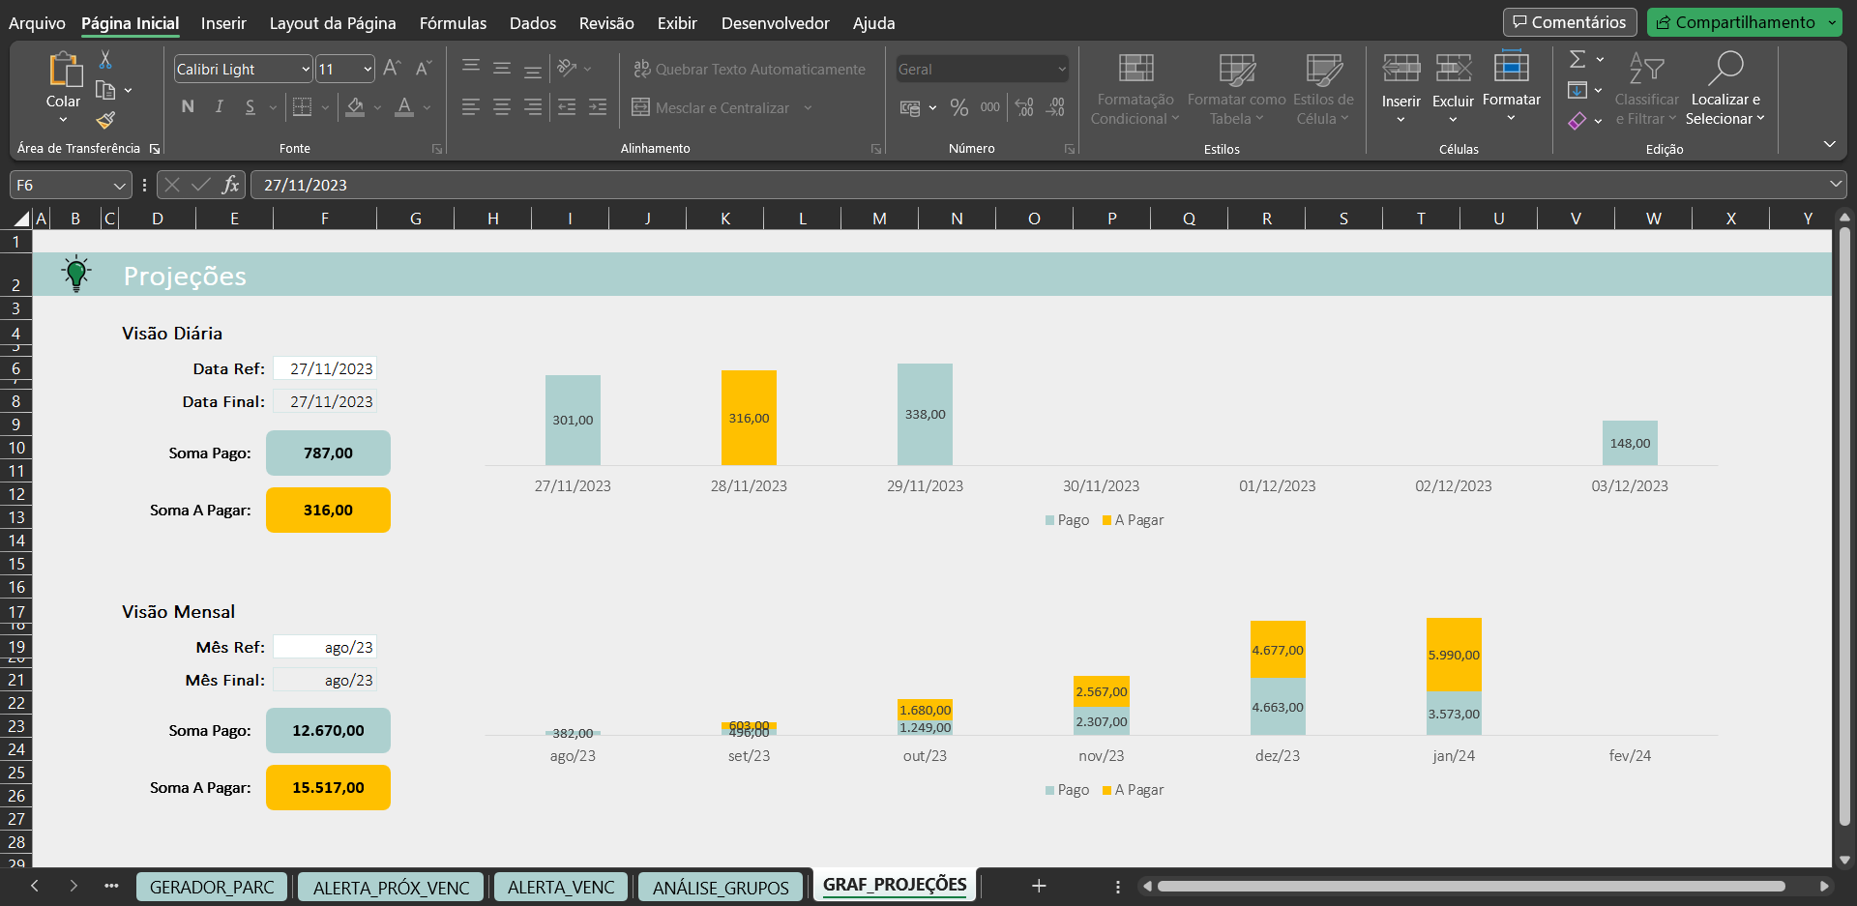This screenshot has width=1857, height=906.
Task: Switch to the Fórmulas ribbon tab
Action: (452, 23)
